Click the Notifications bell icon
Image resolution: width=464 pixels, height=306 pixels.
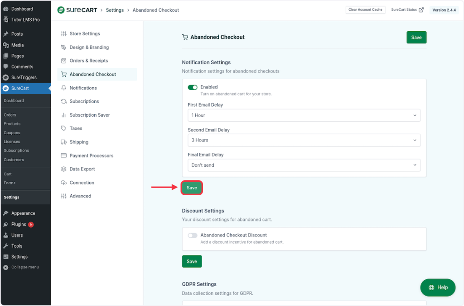pos(64,88)
